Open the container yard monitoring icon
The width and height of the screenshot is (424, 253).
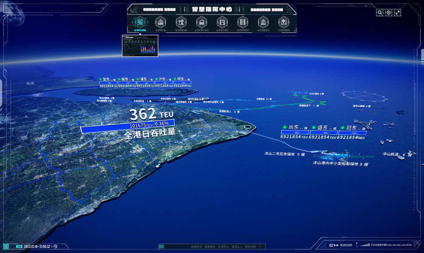click(x=242, y=22)
